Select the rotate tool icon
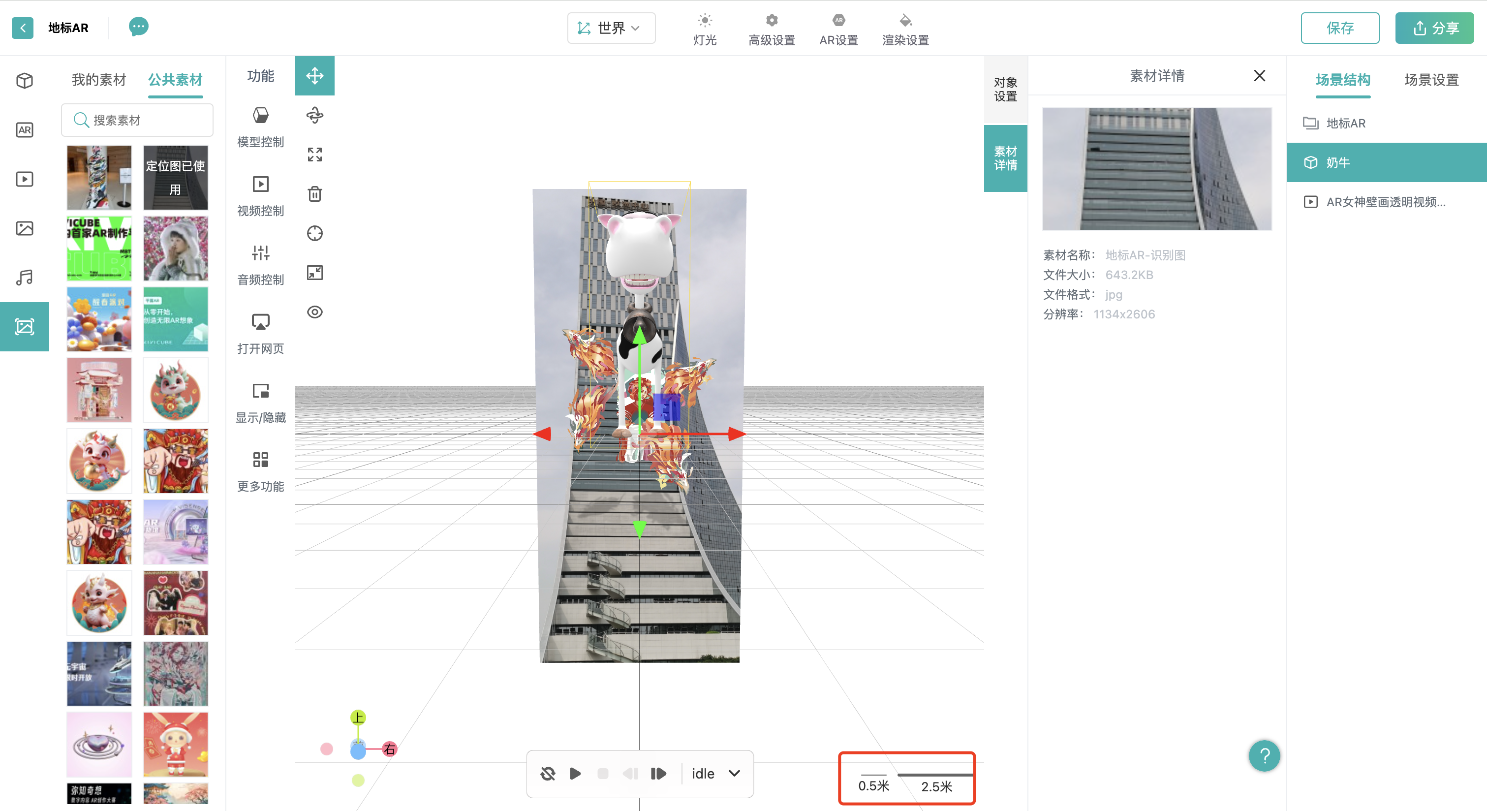Viewport: 1487px width, 811px height. click(314, 115)
